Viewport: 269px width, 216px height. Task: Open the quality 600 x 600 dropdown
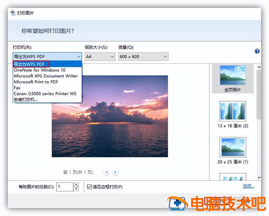pos(143,56)
